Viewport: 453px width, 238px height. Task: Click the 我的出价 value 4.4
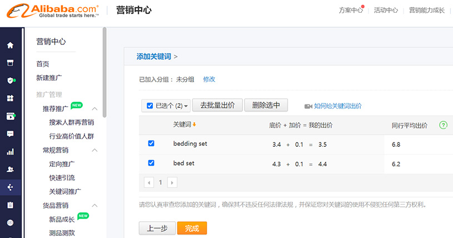pyautogui.click(x=322, y=164)
